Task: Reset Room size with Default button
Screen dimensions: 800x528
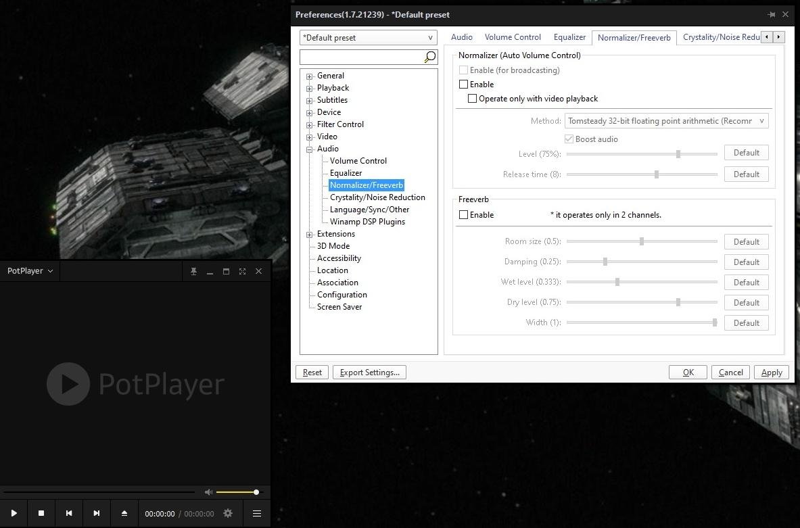Action: (x=747, y=242)
